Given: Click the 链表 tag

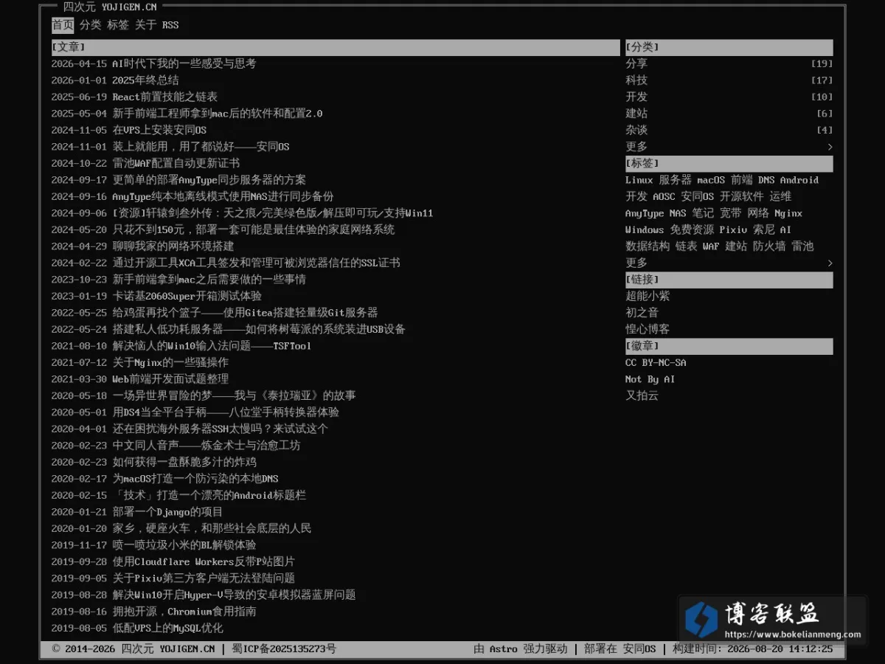Looking at the screenshot, I should point(686,246).
